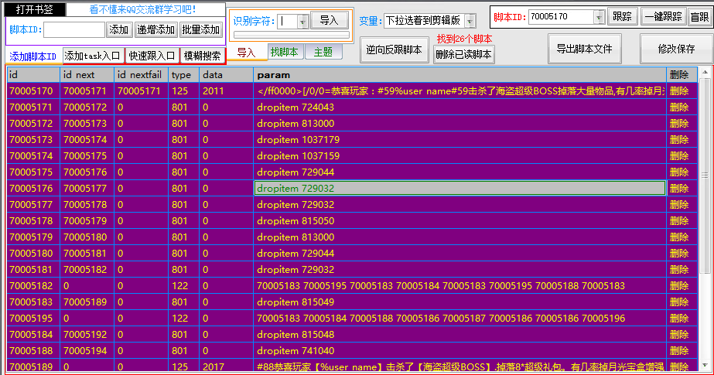
Task: Click the table's vertical scrollbar down arrow
Action: click(x=705, y=366)
